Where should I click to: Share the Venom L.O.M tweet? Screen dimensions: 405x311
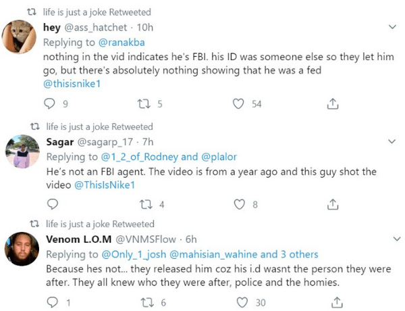pyautogui.click(x=337, y=302)
